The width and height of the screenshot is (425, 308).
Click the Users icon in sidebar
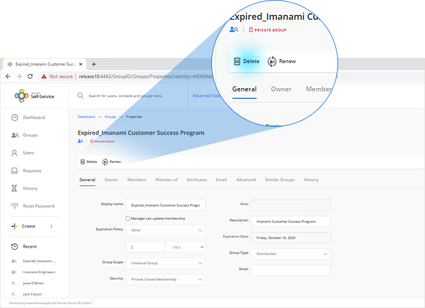coord(15,153)
